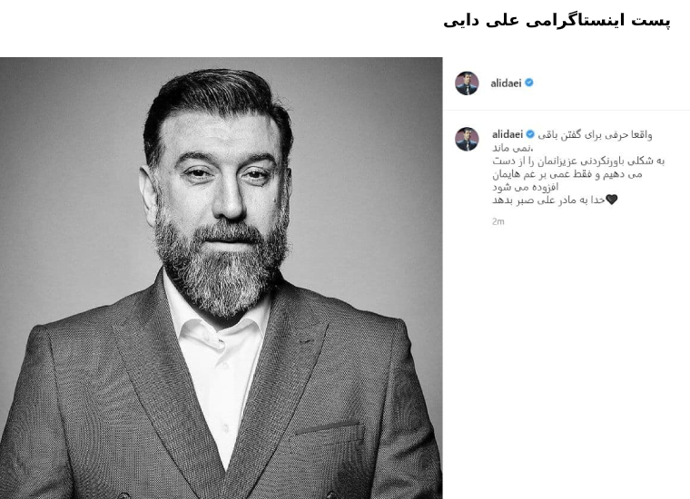Click the page heading پست اینستاگرامی علی دایی
Viewport: 690px width, 499px height.
[x=557, y=21]
